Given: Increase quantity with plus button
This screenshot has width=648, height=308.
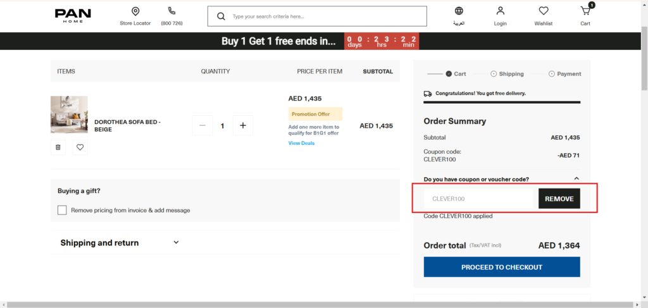Looking at the screenshot, I should pyautogui.click(x=243, y=125).
